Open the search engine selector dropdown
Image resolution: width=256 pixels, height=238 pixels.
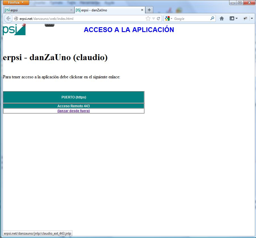(169, 18)
